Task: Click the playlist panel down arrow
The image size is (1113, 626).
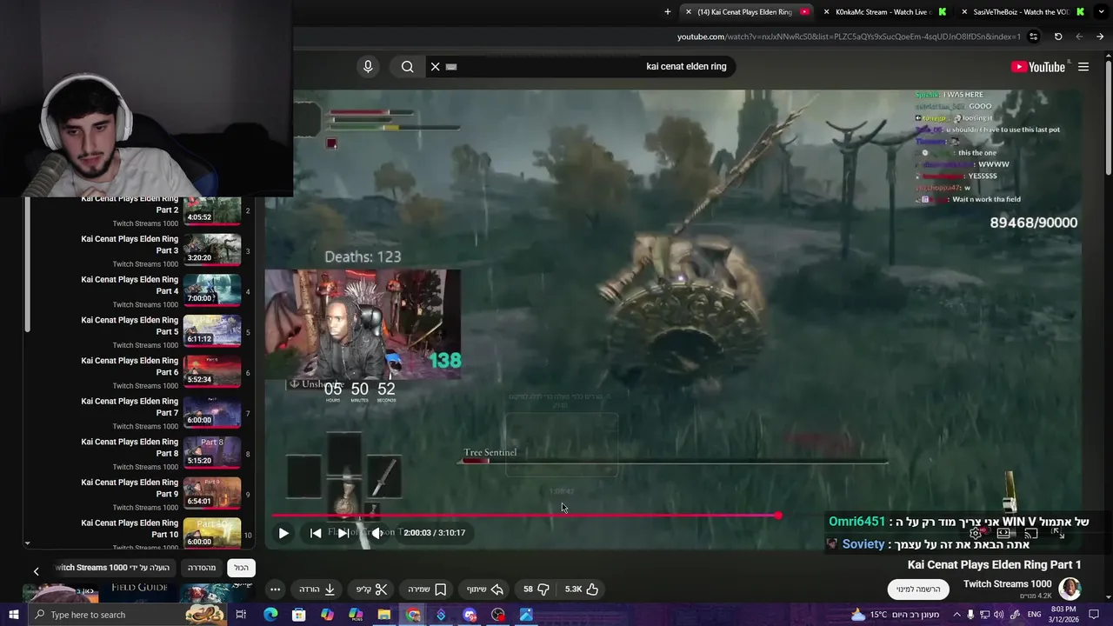Action: coord(27,543)
